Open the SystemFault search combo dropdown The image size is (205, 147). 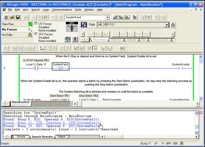(x=108, y=17)
